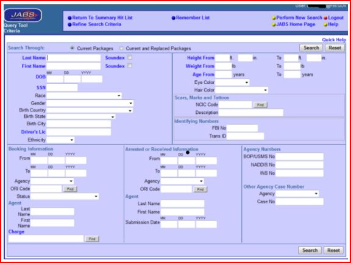Viewport: 351px width, 263px height.
Task: Click yellow bullet beside JABS Home Page
Action: pyautogui.click(x=274, y=24)
